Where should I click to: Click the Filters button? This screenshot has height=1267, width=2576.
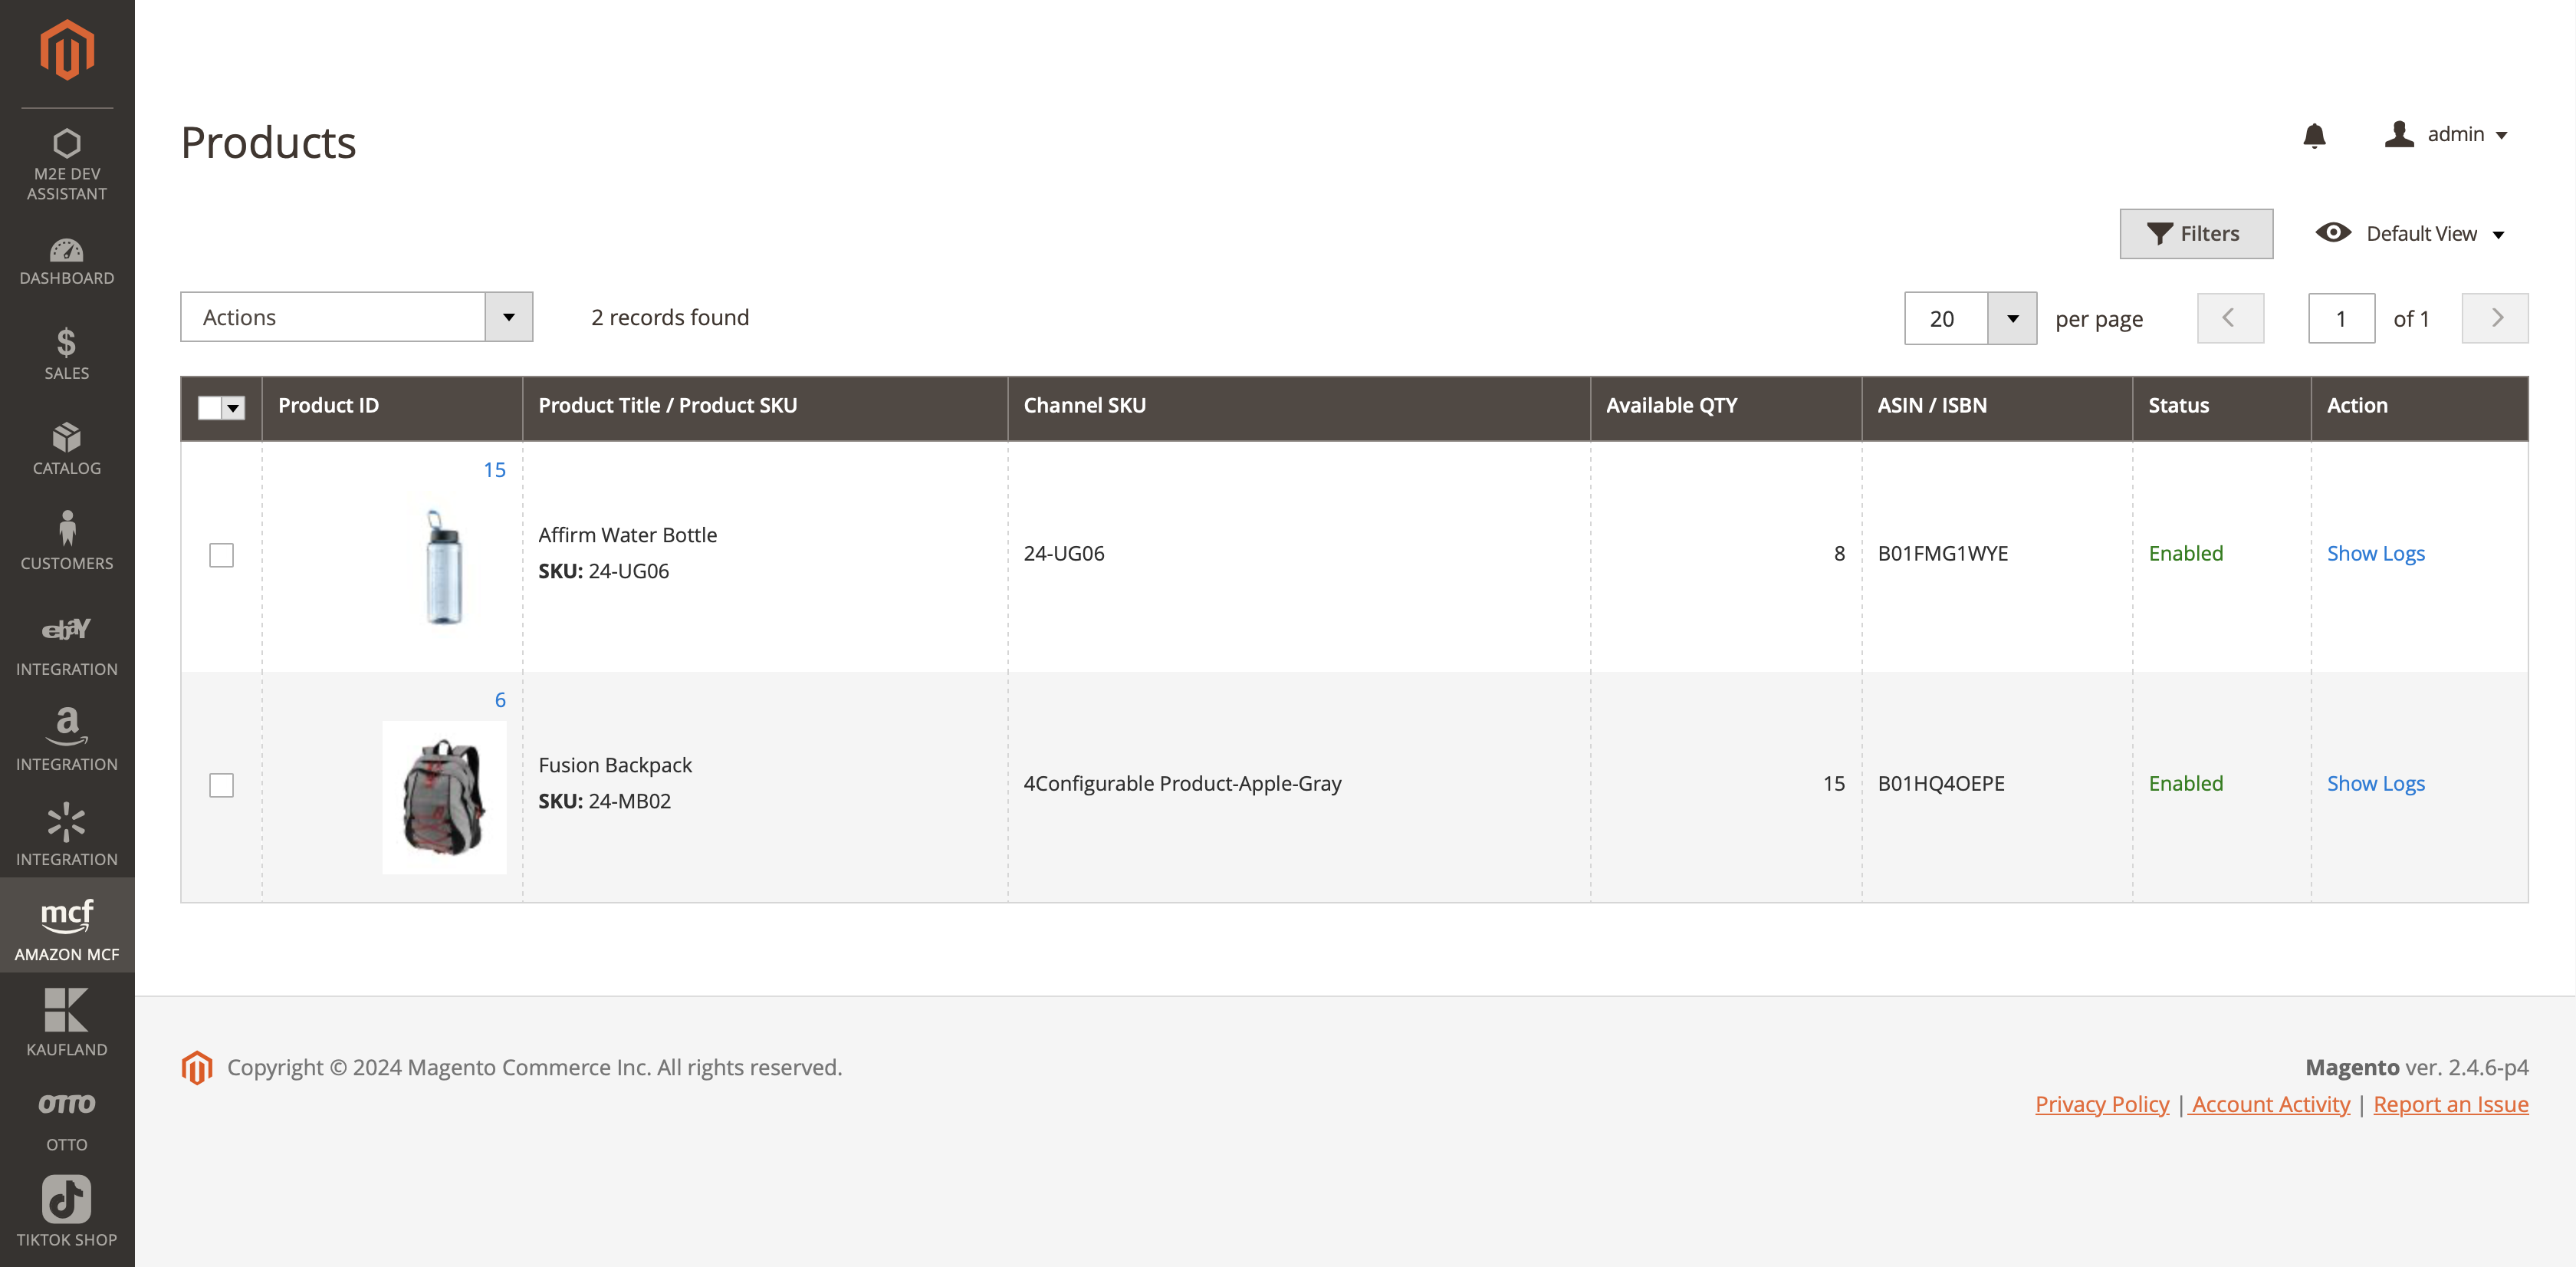(x=2195, y=234)
